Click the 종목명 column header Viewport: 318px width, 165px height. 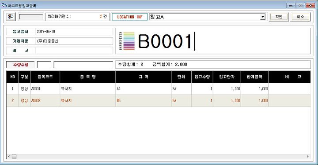tap(88, 77)
